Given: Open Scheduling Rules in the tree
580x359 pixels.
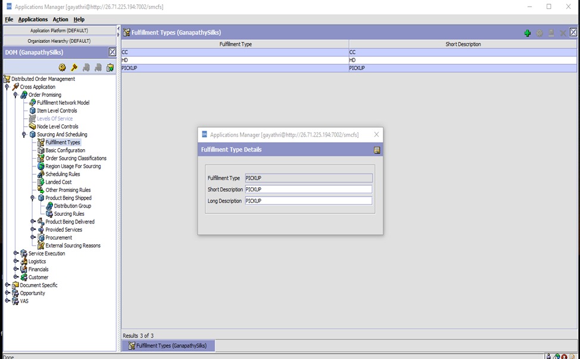Looking at the screenshot, I should (x=63, y=174).
